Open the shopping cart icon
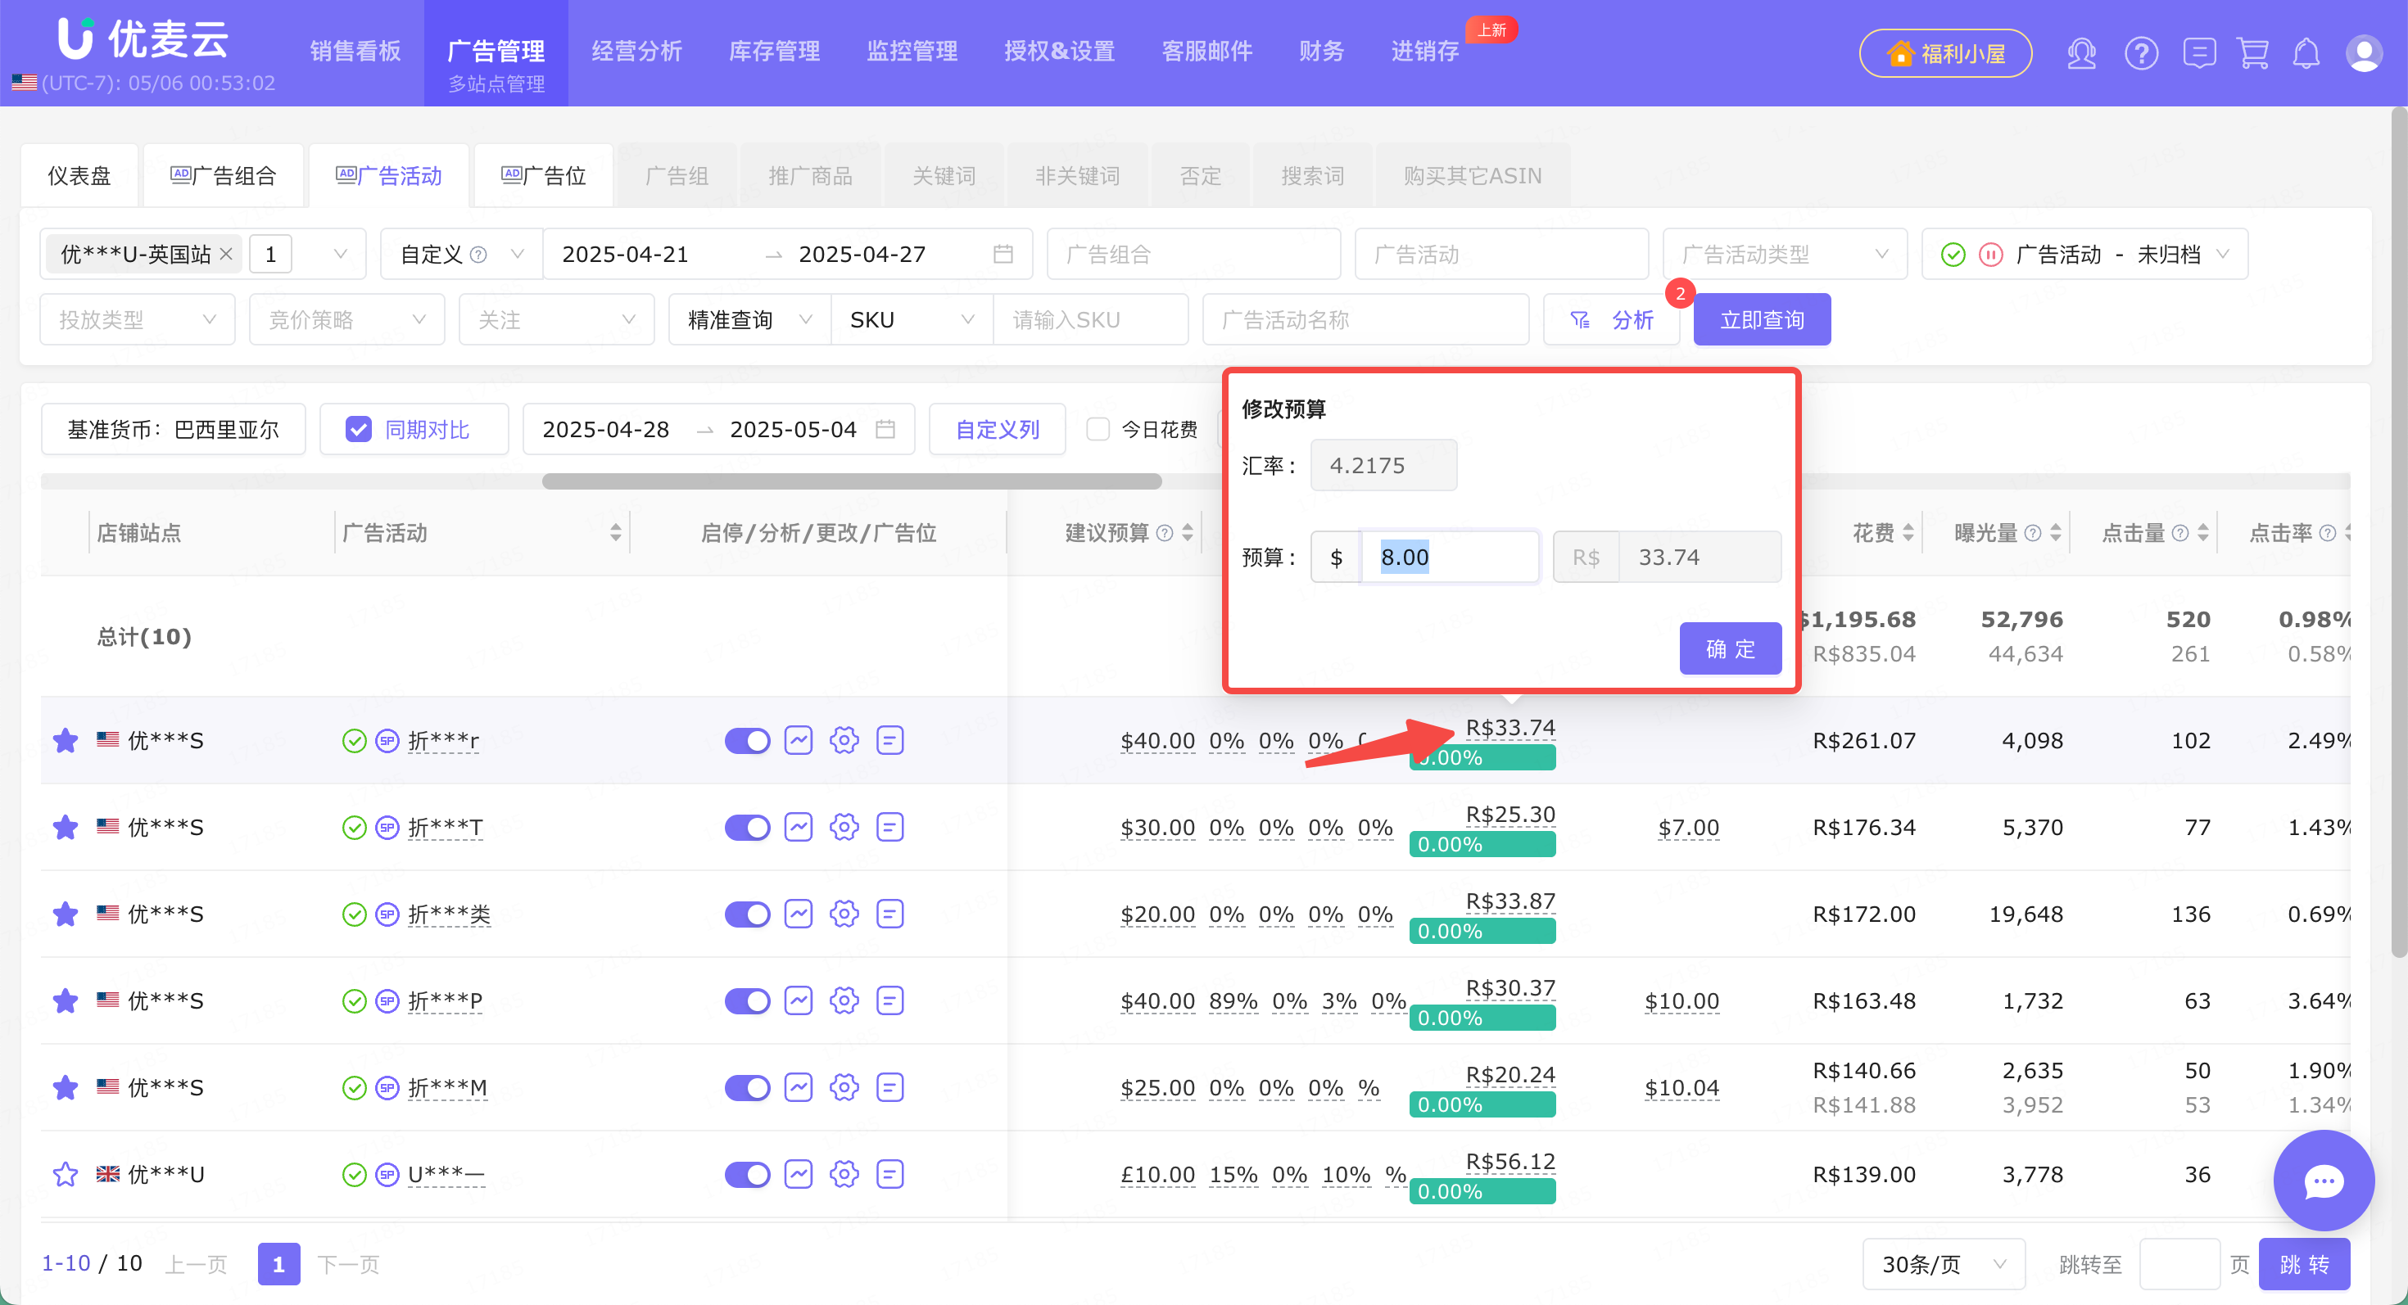This screenshot has width=2408, height=1305. pos(2253,53)
